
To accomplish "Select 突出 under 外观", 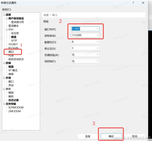I will tap(11, 85).
